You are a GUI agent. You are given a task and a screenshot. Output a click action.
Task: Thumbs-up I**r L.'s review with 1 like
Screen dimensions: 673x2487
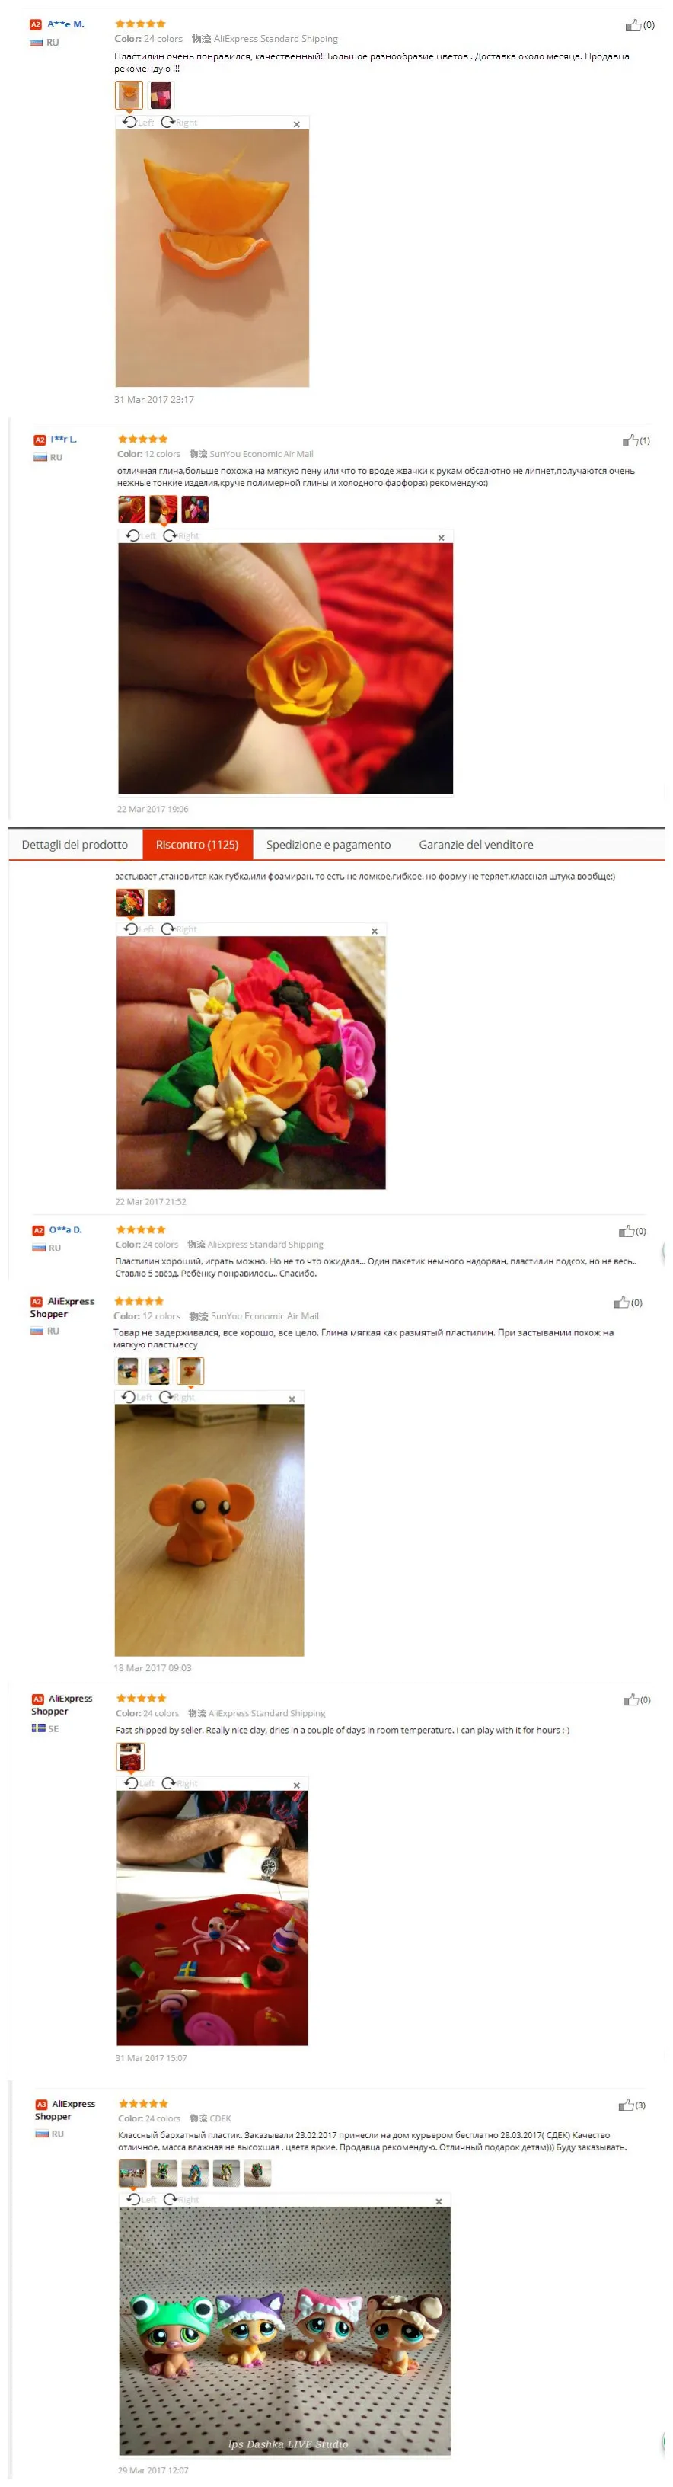pyautogui.click(x=630, y=440)
